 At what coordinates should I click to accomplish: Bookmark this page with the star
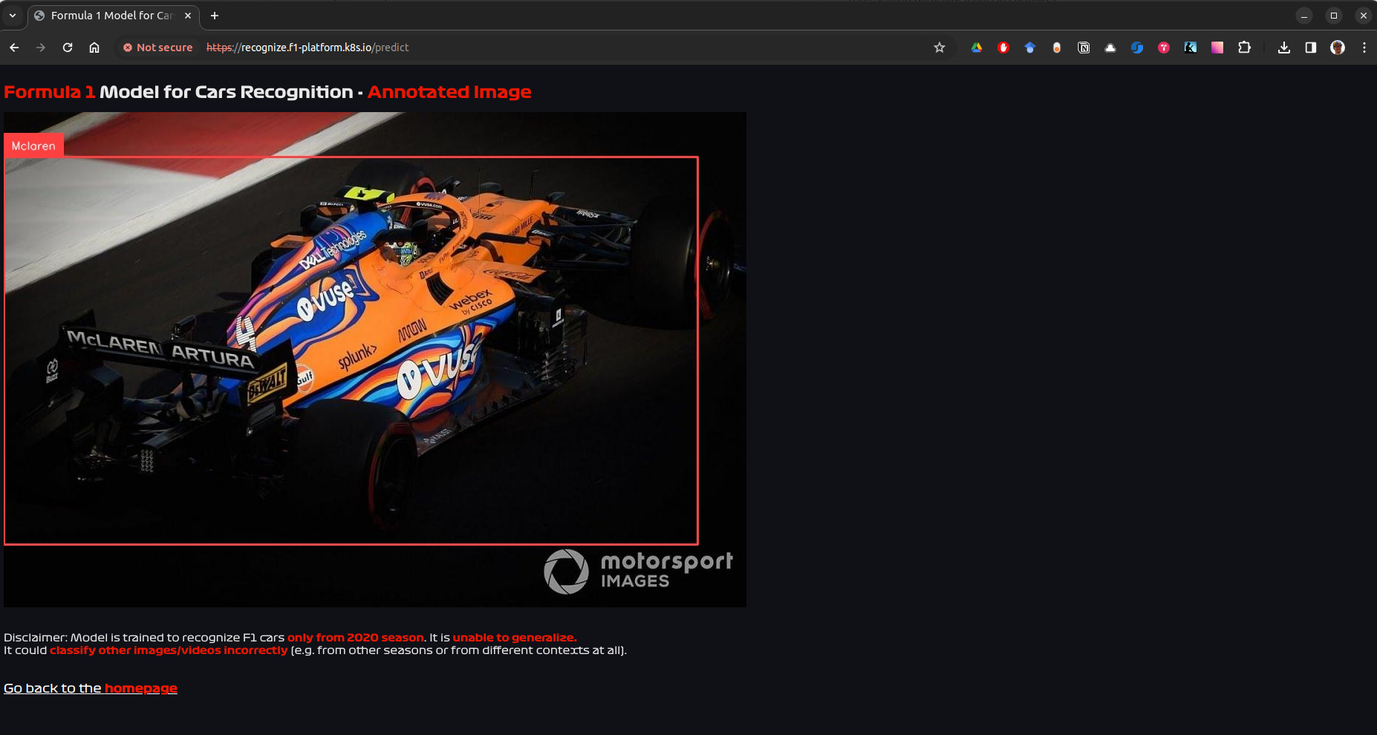(940, 48)
